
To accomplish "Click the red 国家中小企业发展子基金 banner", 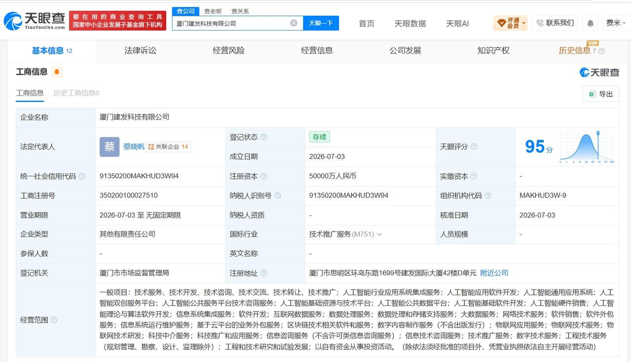I will click(x=118, y=21).
